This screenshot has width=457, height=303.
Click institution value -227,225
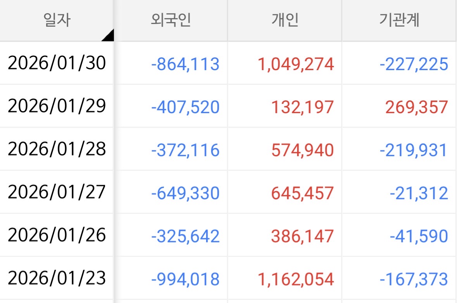414,64
